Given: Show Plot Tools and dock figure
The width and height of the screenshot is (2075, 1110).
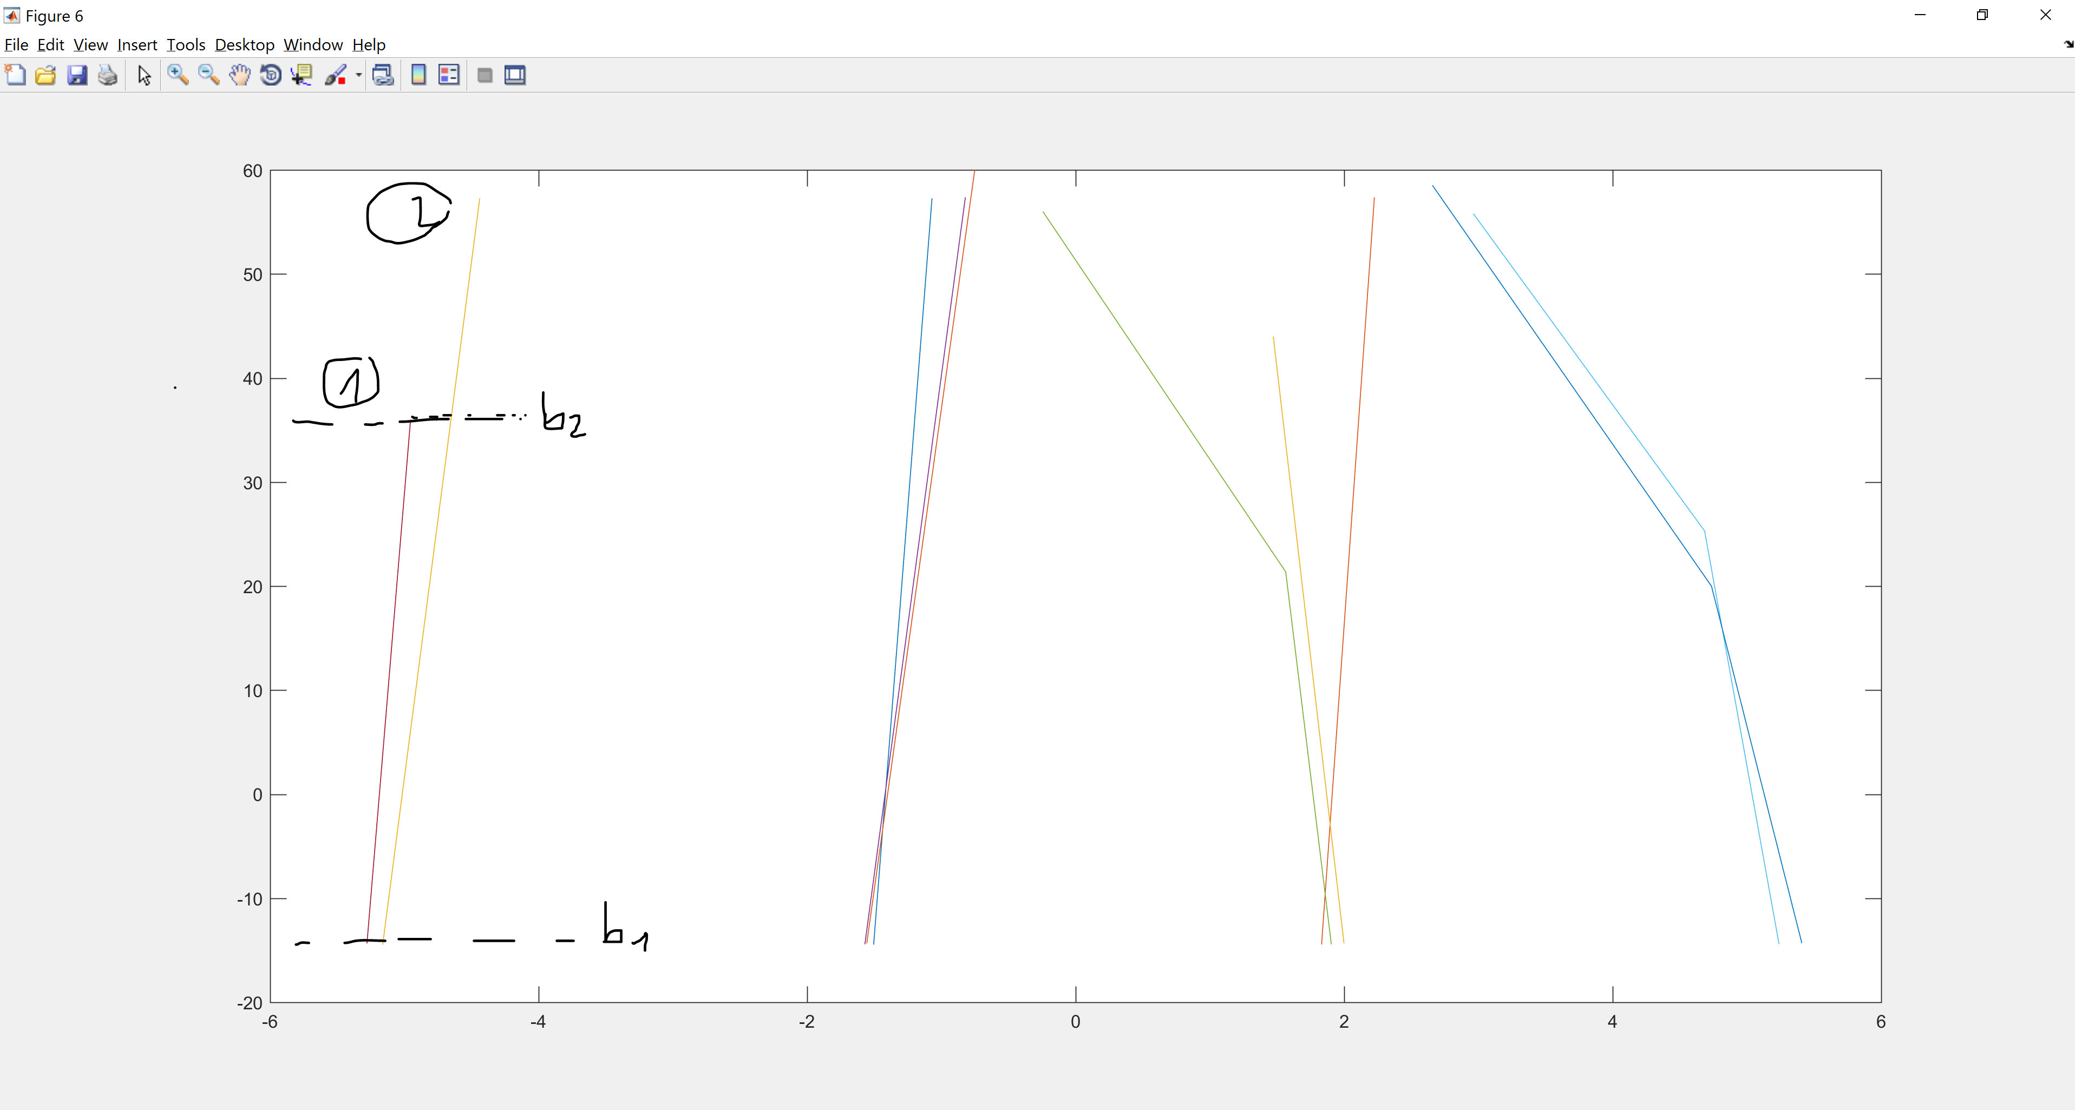Looking at the screenshot, I should tap(515, 75).
